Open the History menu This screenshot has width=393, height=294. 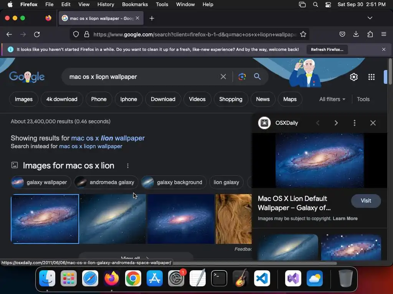point(106,5)
